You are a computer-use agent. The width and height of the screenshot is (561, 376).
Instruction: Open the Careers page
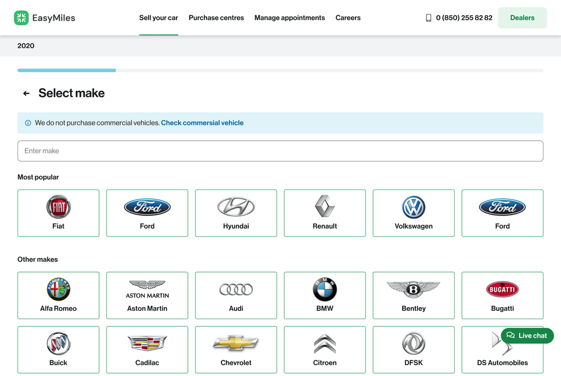pos(348,18)
